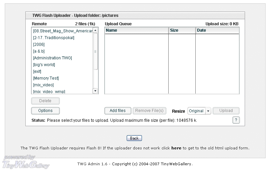The width and height of the screenshot is (268, 171).
Task: Open the Resize dropdown arrow
Action: pos(208,111)
